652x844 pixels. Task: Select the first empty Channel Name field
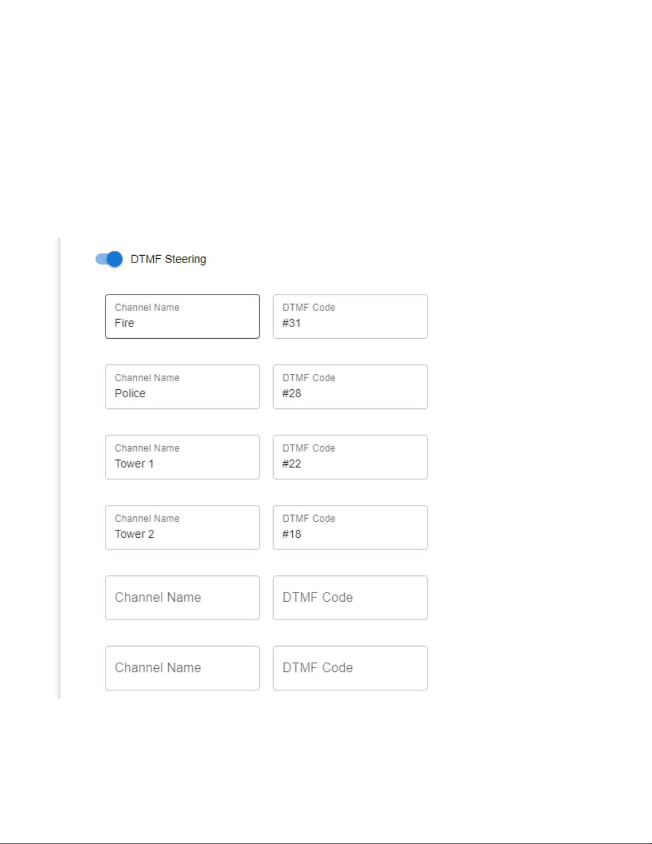pos(183,597)
